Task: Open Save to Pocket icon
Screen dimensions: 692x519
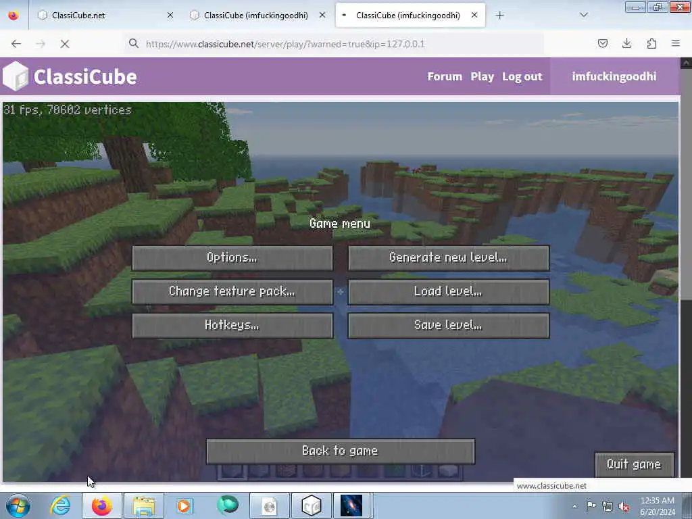Action: pyautogui.click(x=602, y=43)
